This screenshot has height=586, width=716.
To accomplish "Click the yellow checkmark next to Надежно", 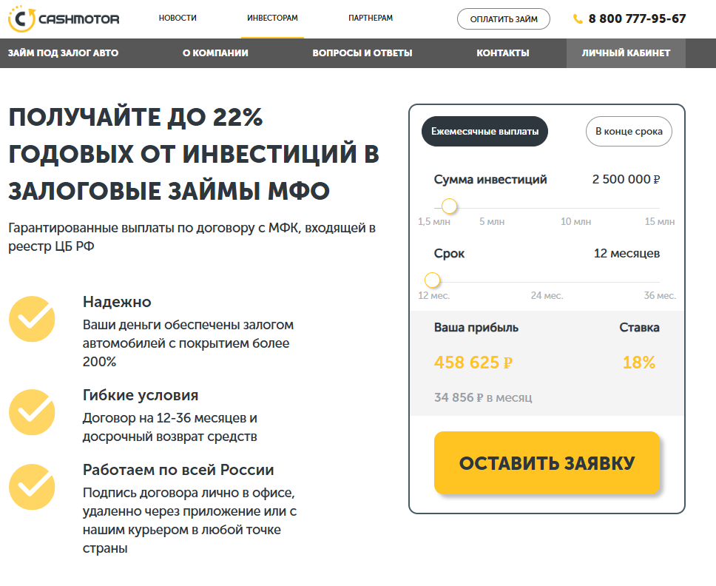I will pos(31,320).
